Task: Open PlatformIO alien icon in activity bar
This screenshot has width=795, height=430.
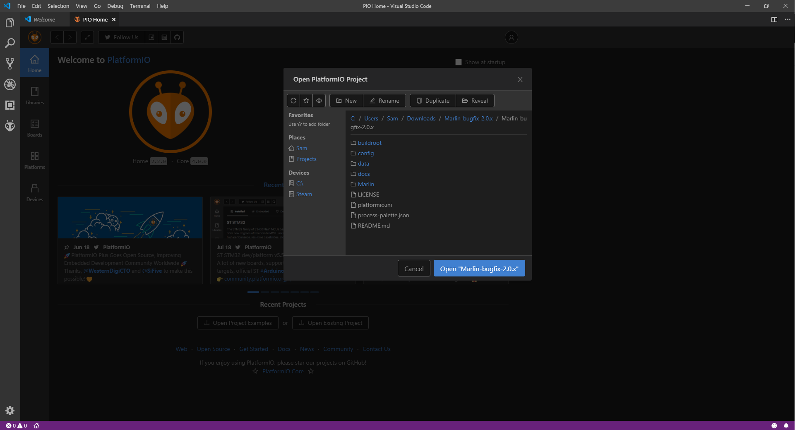Action: (10, 126)
